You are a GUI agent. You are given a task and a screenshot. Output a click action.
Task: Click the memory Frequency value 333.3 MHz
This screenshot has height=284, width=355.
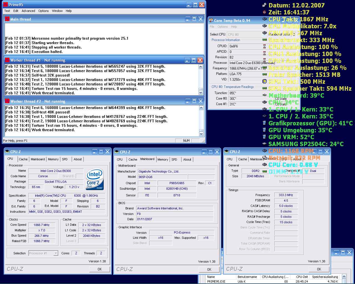(x=286, y=195)
